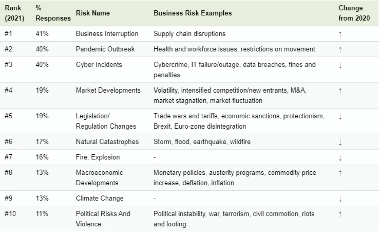Image resolution: width=380 pixels, height=232 pixels.
Task: Click the up arrow for Political Risks And Violence
Action: click(x=340, y=214)
